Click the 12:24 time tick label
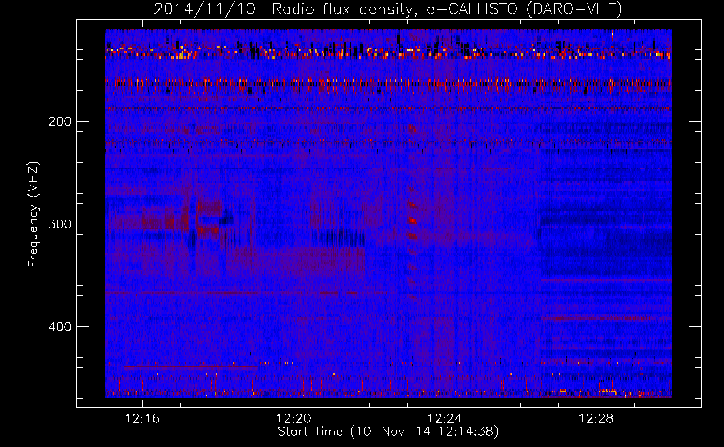This screenshot has width=724, height=447. [445, 419]
